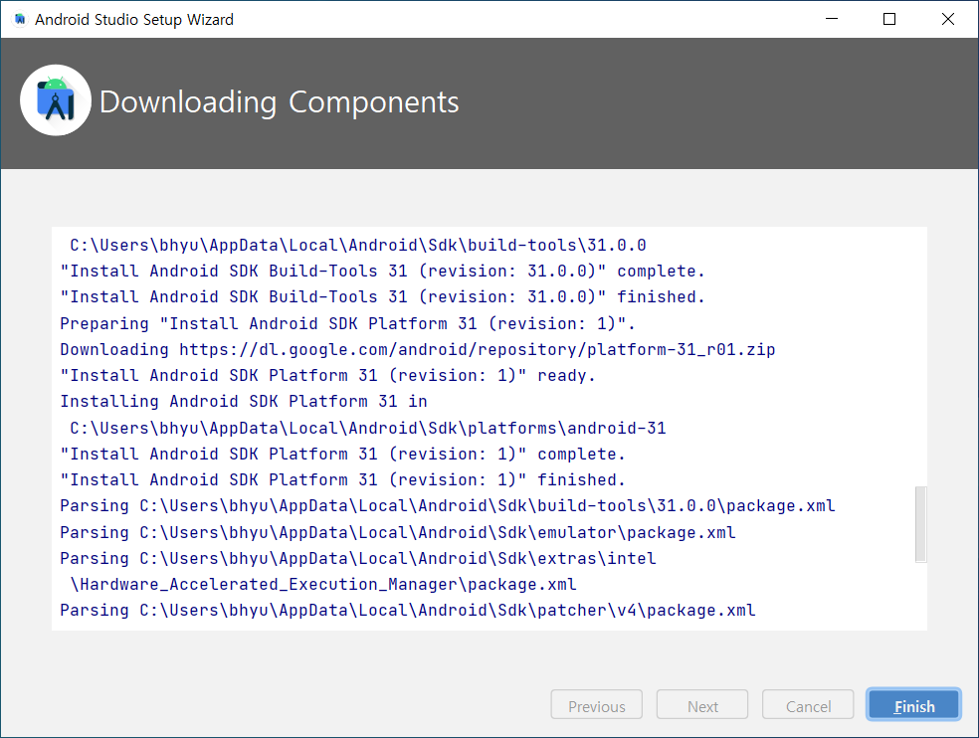Click the Parsing extras\intel line
Screen dimensions: 979x738
click(x=358, y=558)
